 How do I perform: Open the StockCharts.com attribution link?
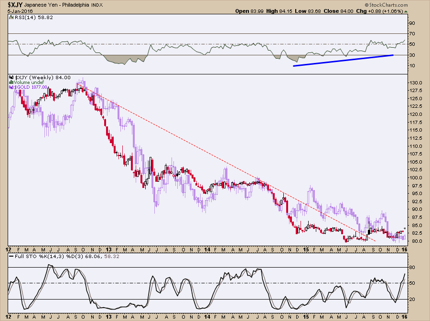click(387, 5)
